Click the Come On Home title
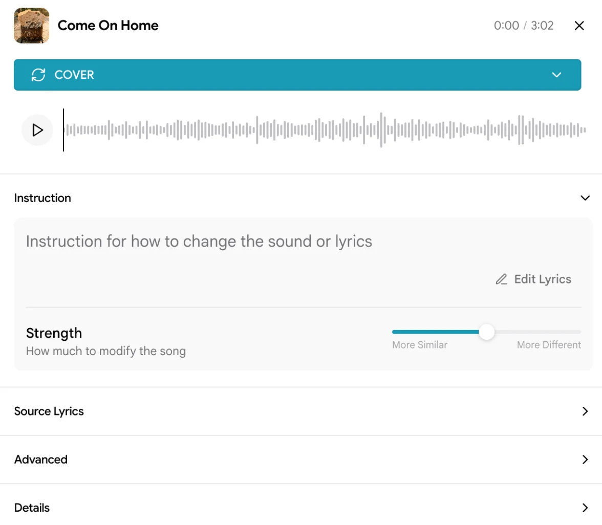 coord(108,26)
